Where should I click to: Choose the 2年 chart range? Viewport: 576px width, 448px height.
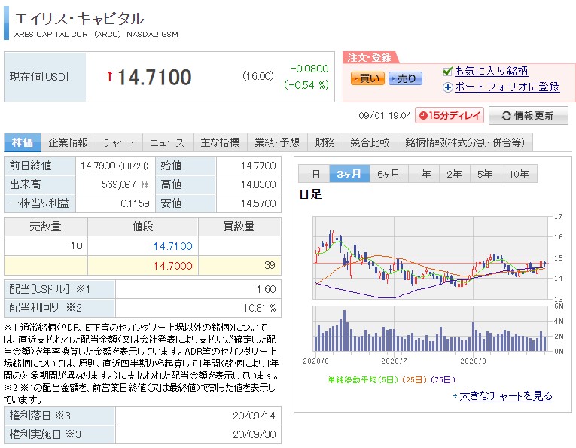tap(455, 174)
